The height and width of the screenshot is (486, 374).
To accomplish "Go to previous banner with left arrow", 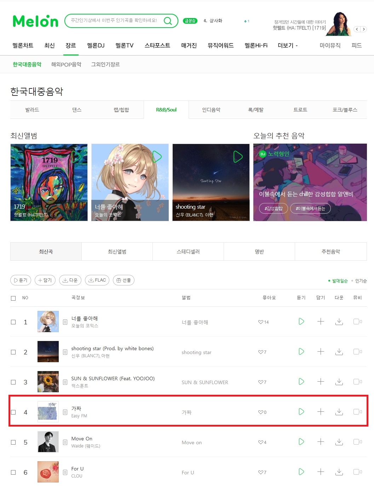I will click(x=357, y=29).
